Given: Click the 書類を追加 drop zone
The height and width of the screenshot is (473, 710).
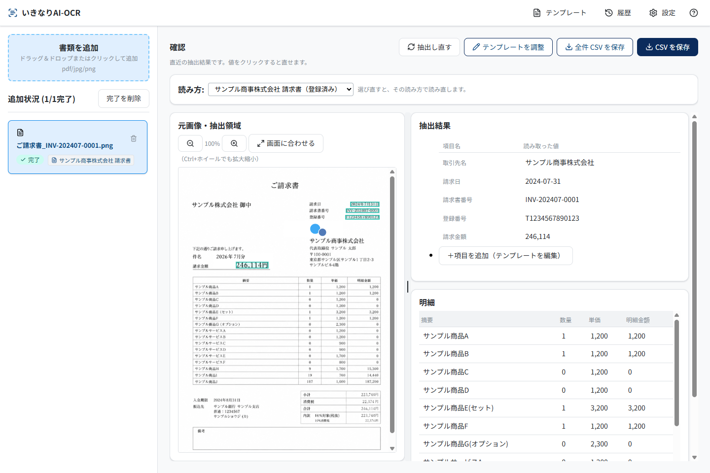Looking at the screenshot, I should (78, 58).
